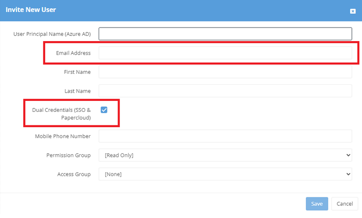This screenshot has width=362, height=218.
Task: Focus the User Principal Name input field
Action: pos(225,34)
